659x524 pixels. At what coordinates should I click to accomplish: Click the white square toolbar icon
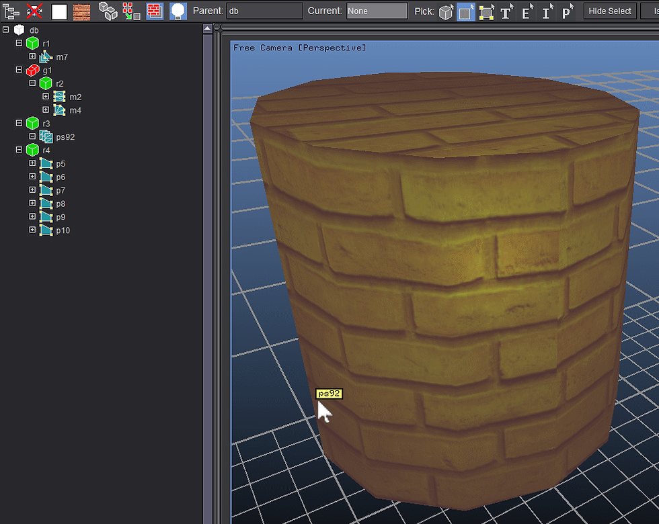pyautogui.click(x=59, y=11)
